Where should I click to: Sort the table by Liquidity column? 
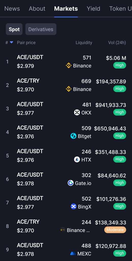(84, 43)
